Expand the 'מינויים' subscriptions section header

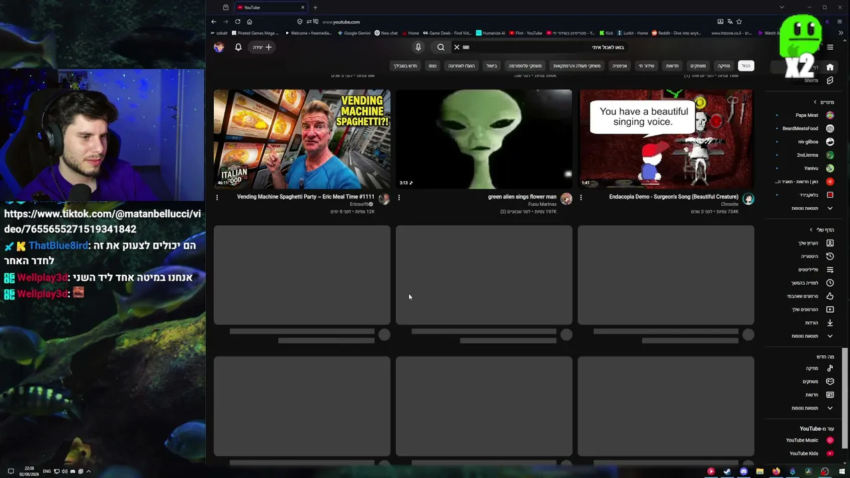[x=823, y=102]
